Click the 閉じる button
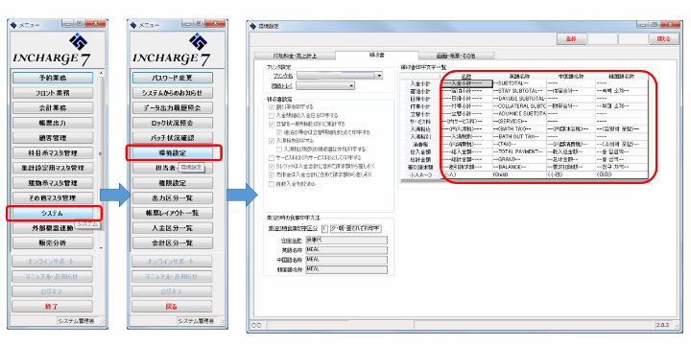 [x=664, y=38]
